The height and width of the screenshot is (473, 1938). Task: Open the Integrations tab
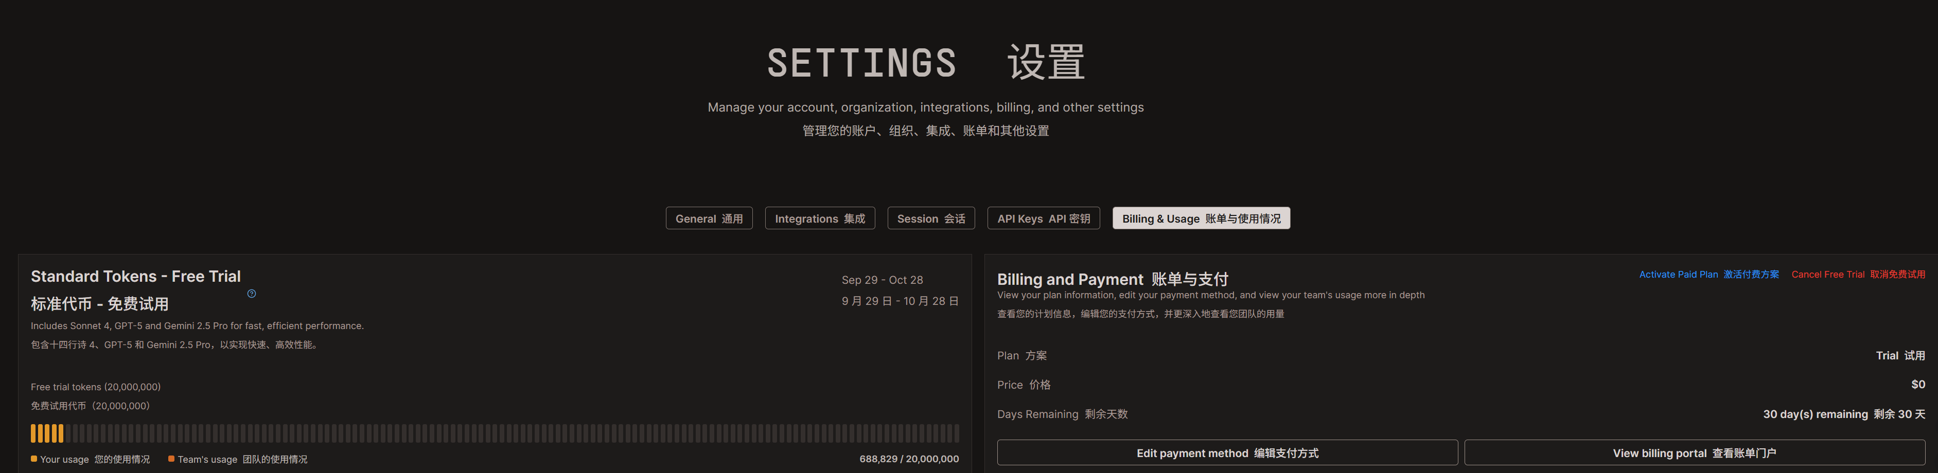pos(819,218)
